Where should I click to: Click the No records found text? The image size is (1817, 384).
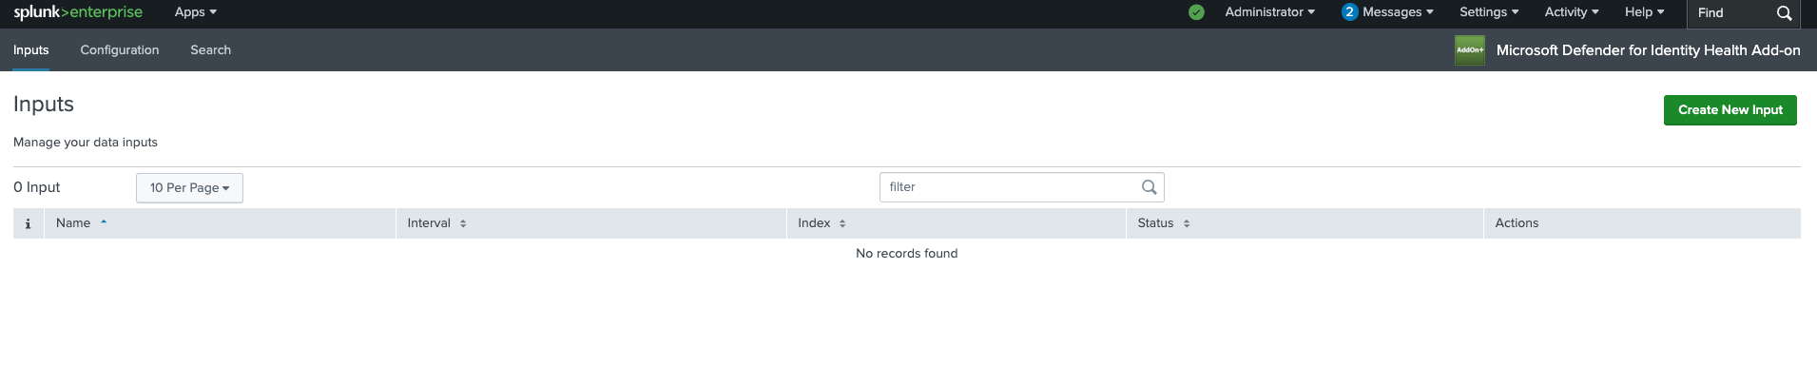click(906, 254)
